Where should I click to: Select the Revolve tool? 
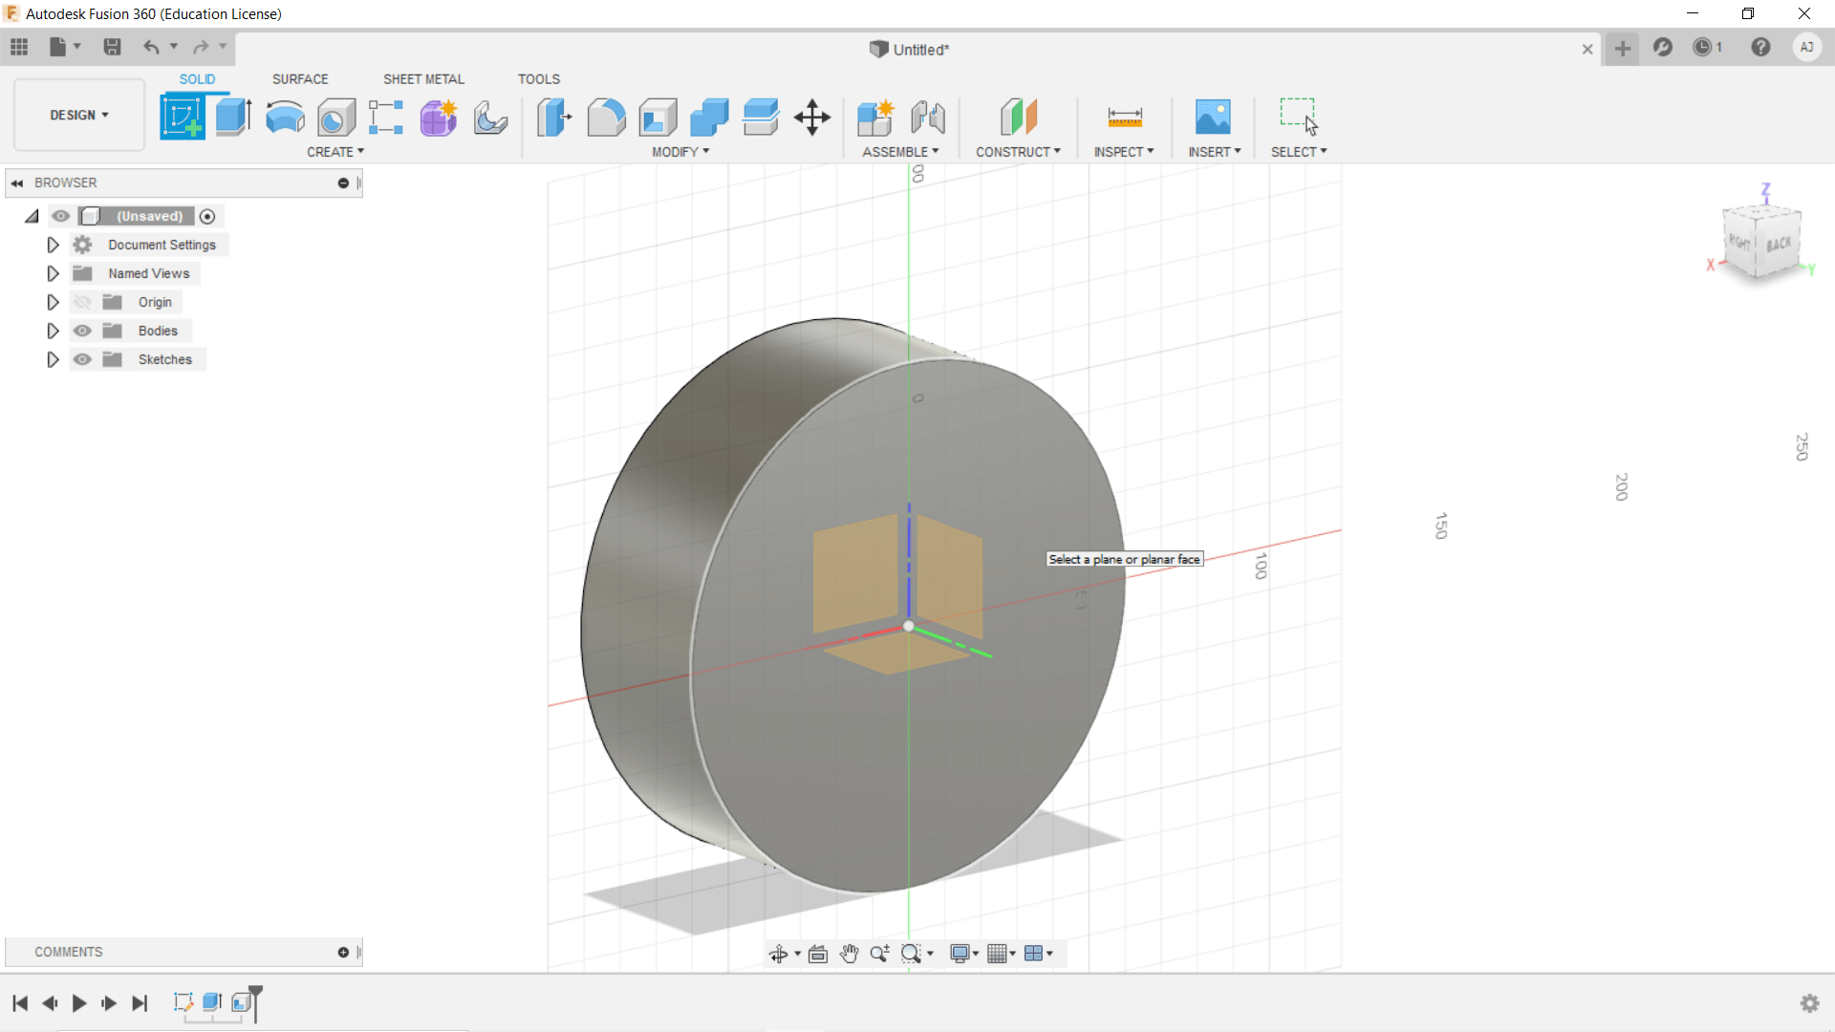285,118
